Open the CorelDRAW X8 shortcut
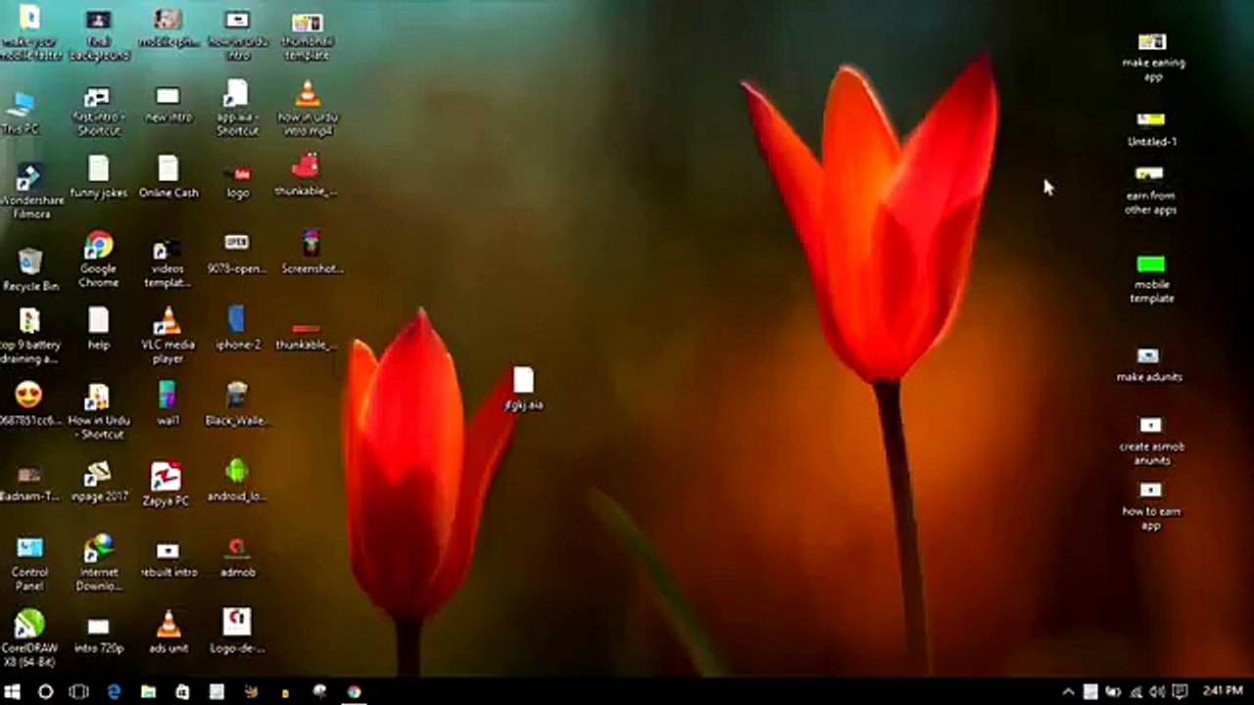 click(29, 639)
